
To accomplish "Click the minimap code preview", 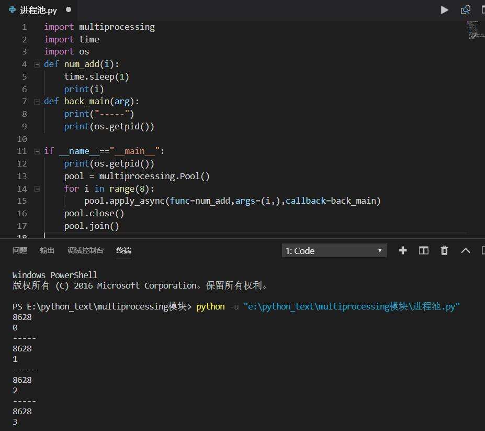I will 472,30.
